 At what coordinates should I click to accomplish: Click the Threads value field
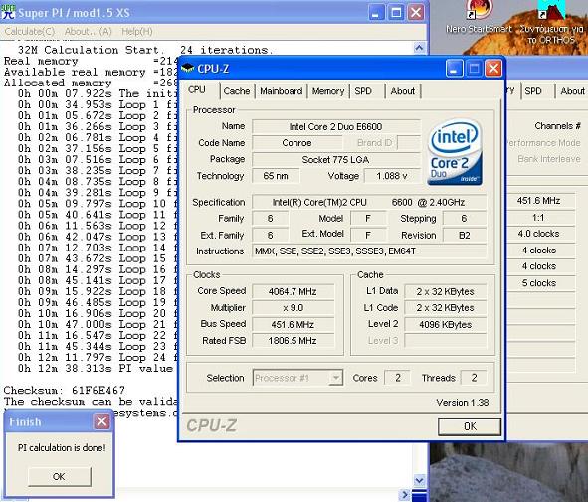point(474,378)
